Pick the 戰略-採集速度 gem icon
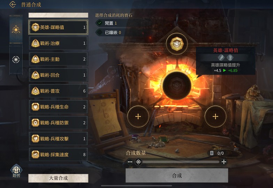 (35, 155)
